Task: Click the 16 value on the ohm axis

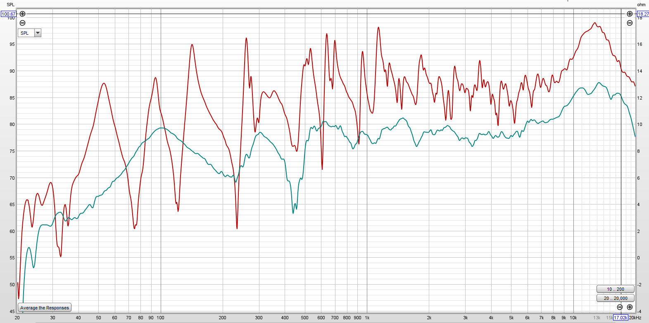Action: 639,44
